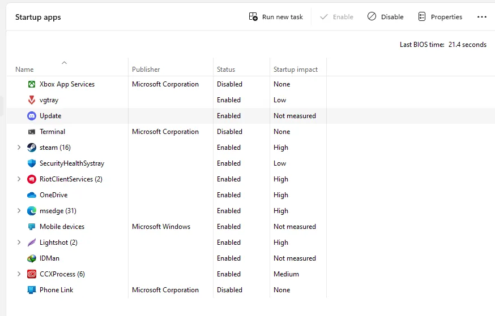Click the Run new task icon
This screenshot has width=495, height=316.
(253, 17)
